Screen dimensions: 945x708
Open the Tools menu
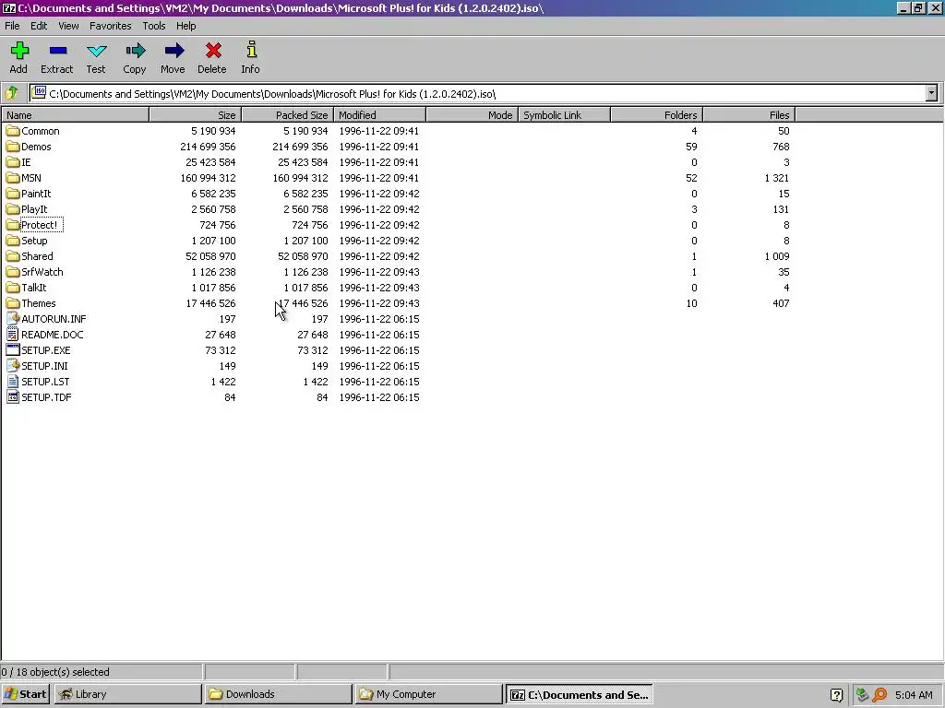coord(154,26)
